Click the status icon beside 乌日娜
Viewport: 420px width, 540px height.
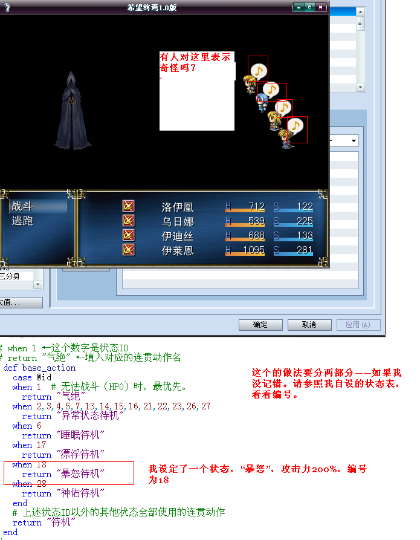tap(128, 221)
